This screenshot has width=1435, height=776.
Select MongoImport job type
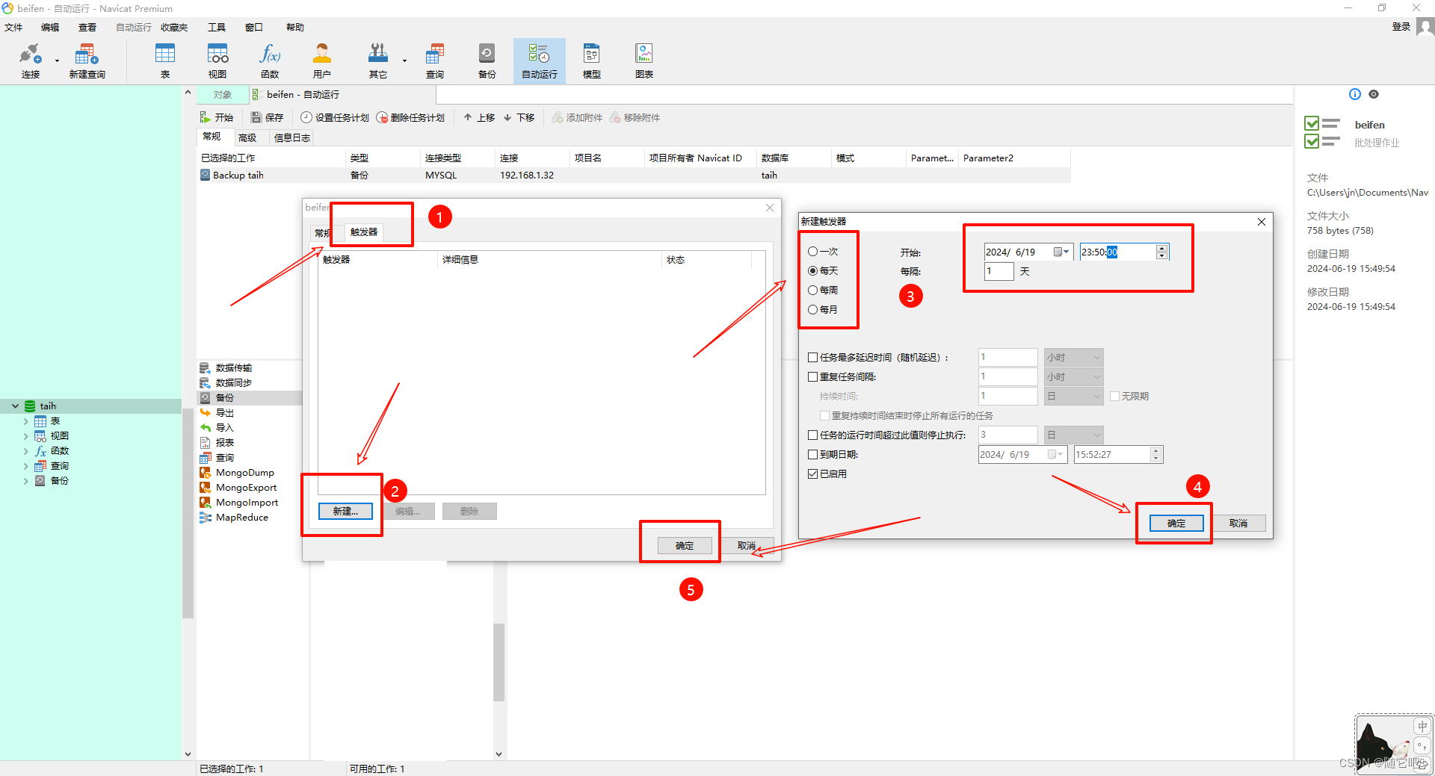[238, 502]
